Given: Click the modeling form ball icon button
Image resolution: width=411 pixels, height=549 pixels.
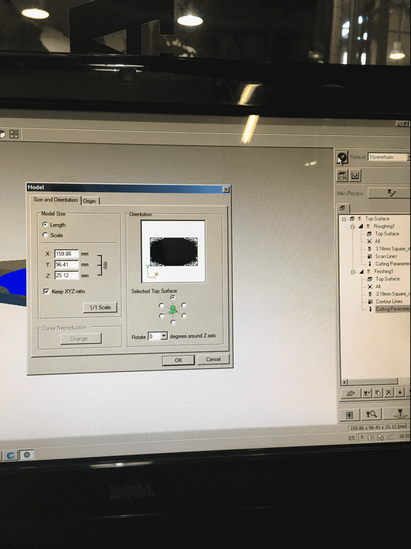Looking at the screenshot, I should tap(356, 175).
